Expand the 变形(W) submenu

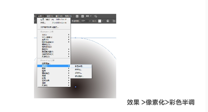point(54,40)
